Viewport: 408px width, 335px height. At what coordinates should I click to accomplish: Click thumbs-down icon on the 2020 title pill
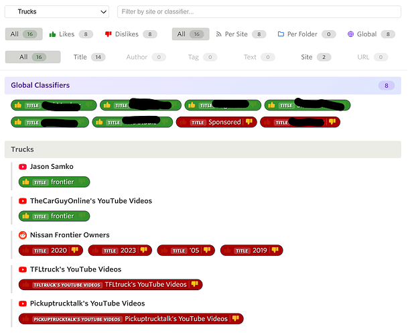75,251
